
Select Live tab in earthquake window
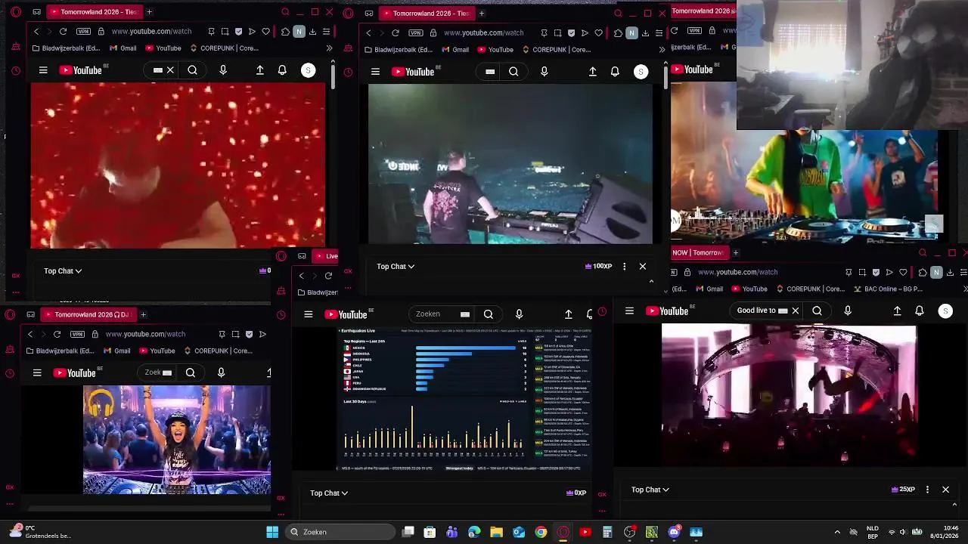click(326, 255)
